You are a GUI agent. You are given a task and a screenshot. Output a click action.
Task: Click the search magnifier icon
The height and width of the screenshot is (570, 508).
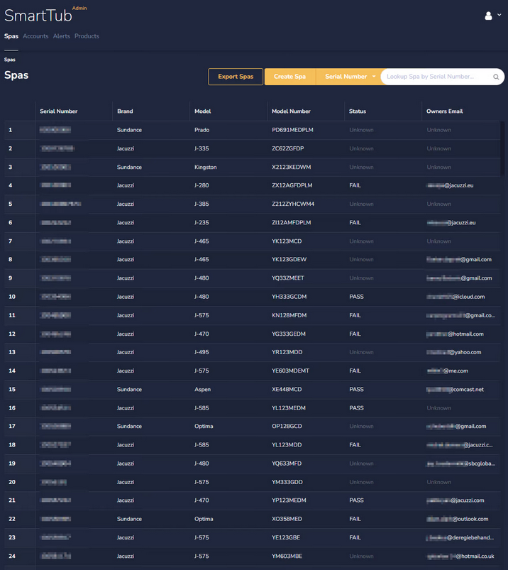(496, 77)
